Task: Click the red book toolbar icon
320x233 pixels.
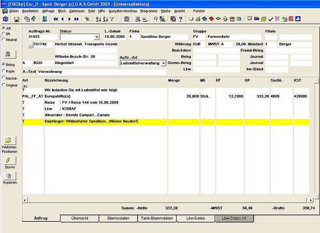Action: point(212,19)
